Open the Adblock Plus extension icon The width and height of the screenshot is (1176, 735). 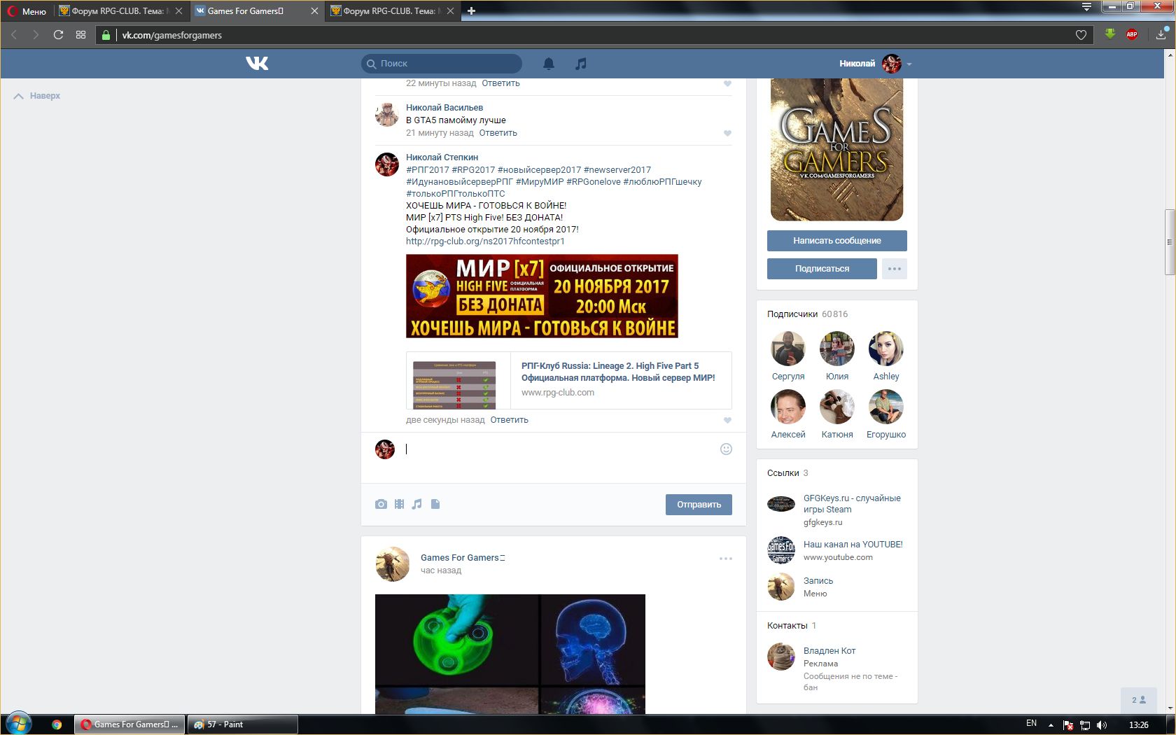1132,34
